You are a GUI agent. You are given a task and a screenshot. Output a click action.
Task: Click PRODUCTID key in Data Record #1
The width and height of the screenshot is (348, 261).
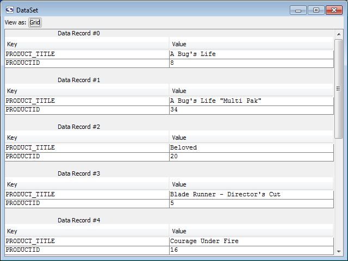[87, 110]
